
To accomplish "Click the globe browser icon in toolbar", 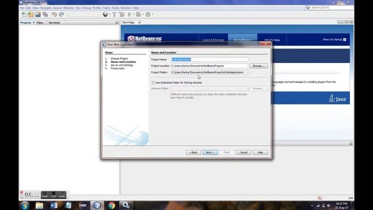I will (x=105, y=15).
